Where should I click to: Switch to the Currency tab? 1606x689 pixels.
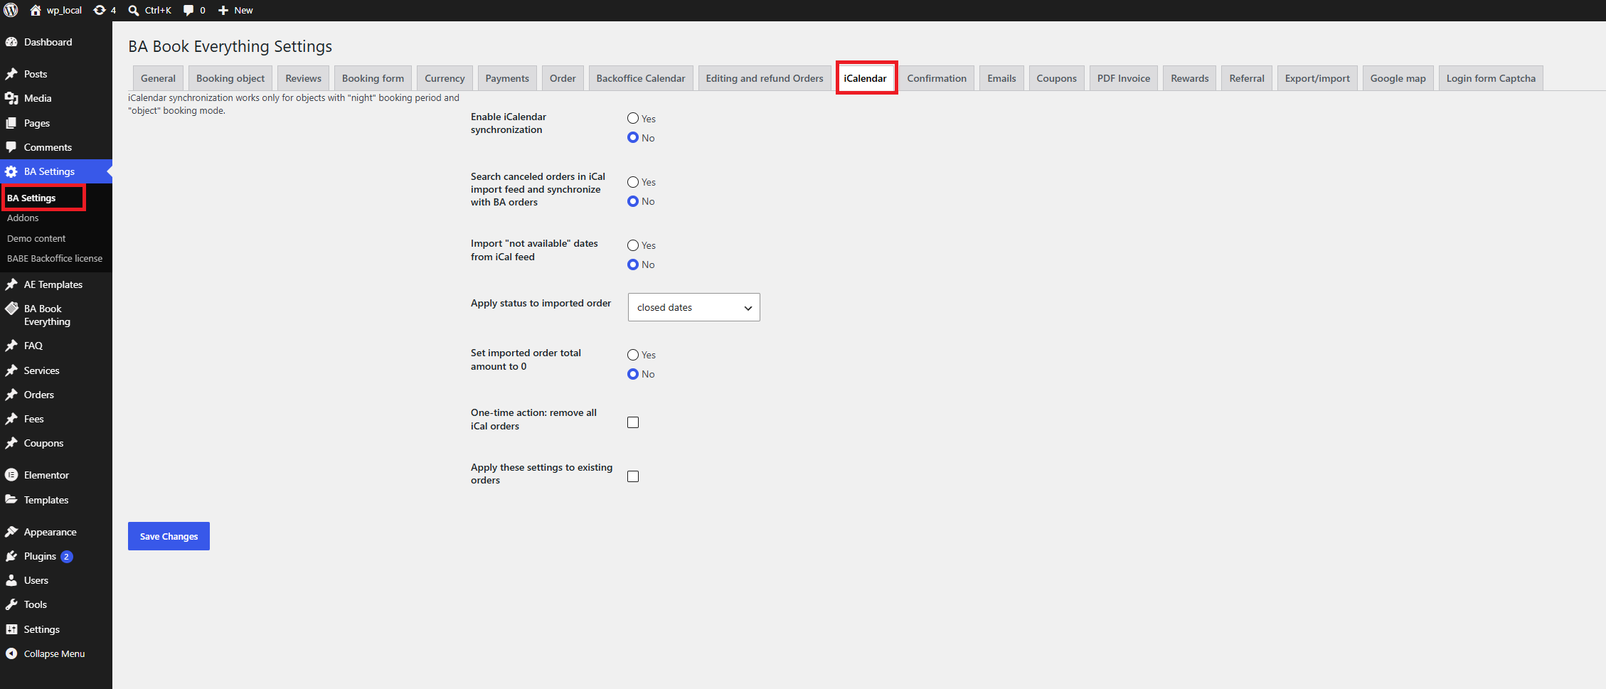click(445, 78)
